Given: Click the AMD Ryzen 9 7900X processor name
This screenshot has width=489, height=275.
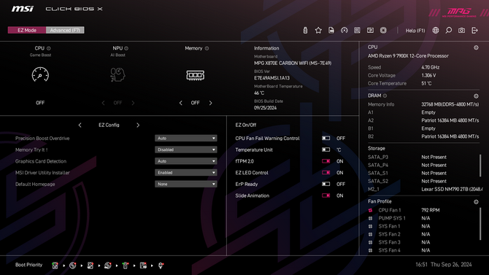Looking at the screenshot, I should [408, 56].
